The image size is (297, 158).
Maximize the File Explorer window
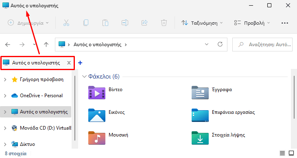[x=269, y=5]
